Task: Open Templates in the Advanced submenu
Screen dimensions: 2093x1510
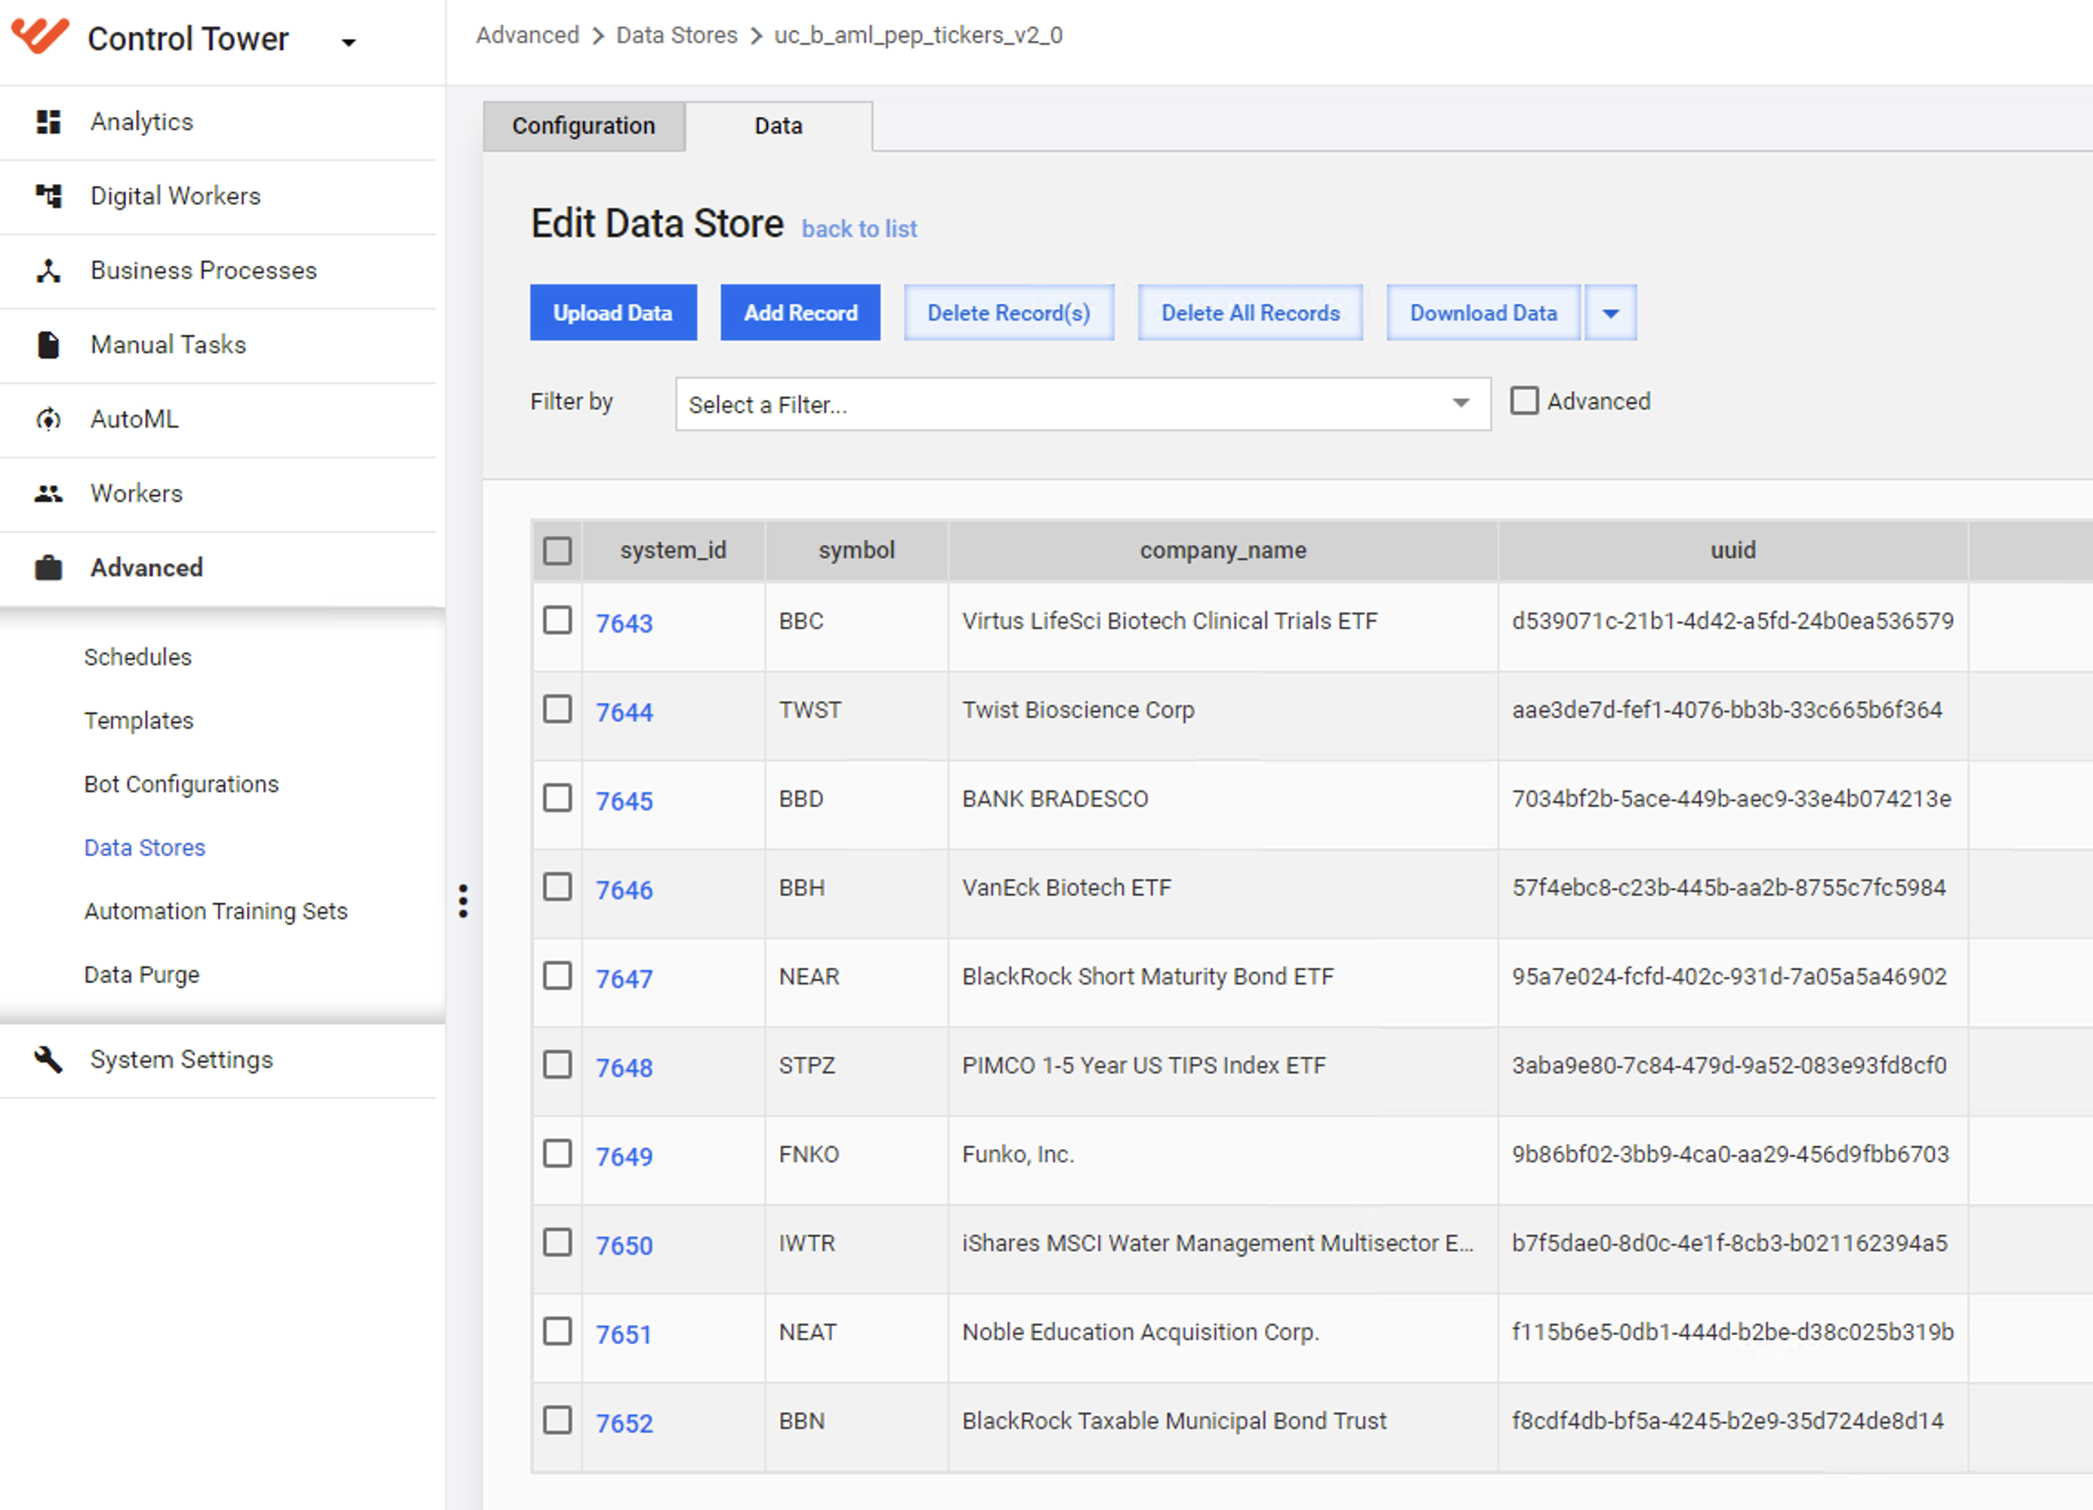Action: click(x=139, y=721)
